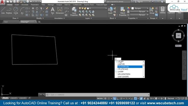Image resolution: width=188 pixels, height=106 pixels.
Task: Click the WCS label under ViewCube
Action: [x=178, y=46]
